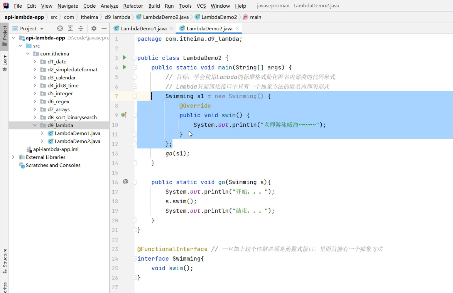Click the @ gutter icon on line 16
The height and width of the screenshot is (293, 453).
coord(125,182)
